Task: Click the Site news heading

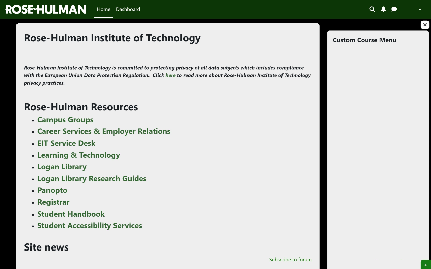Action: 46,247
